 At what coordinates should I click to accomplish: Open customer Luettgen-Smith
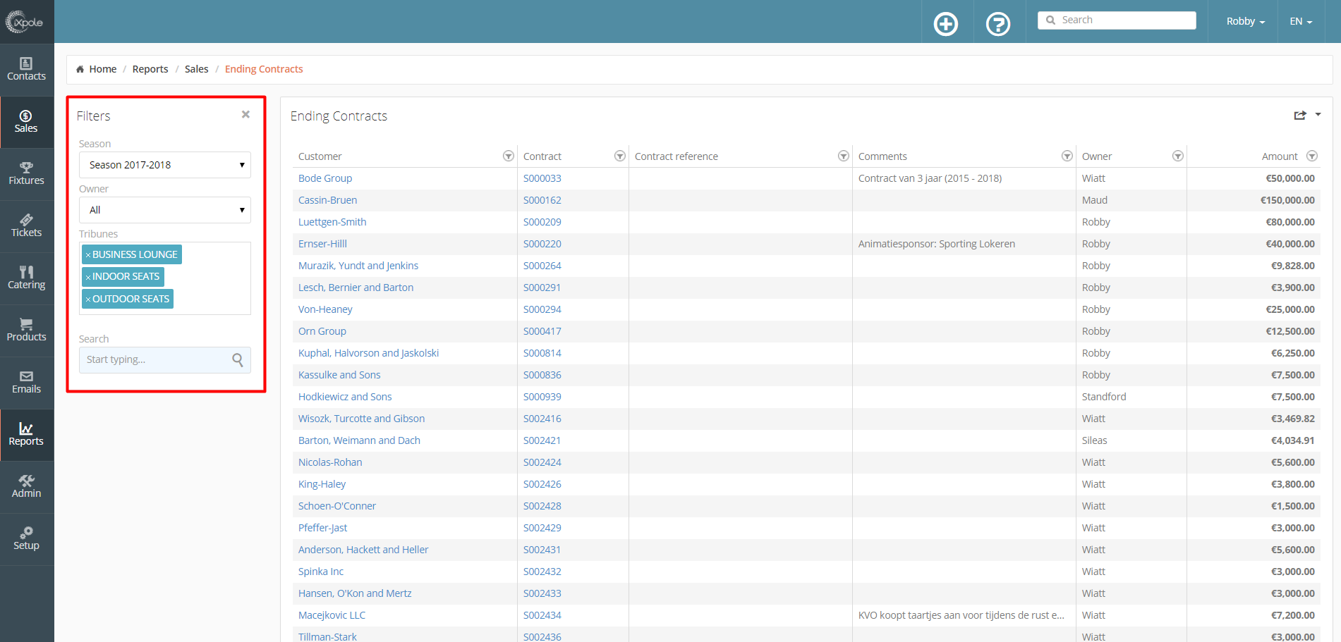point(332,222)
